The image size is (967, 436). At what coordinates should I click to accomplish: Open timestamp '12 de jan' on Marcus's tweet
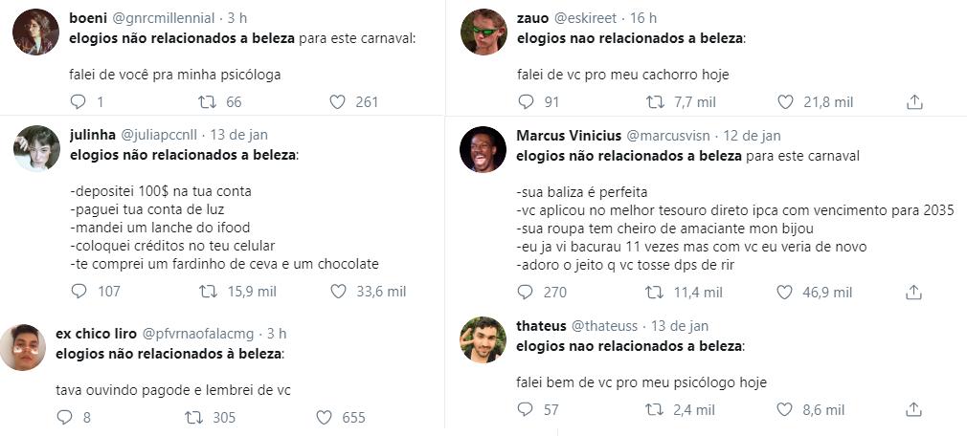(752, 135)
